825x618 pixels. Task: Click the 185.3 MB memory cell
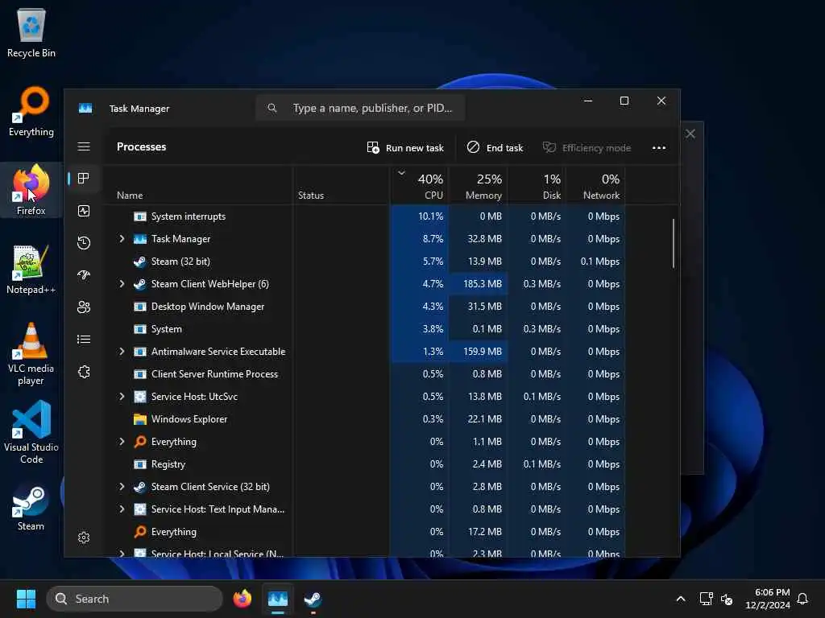point(479,284)
